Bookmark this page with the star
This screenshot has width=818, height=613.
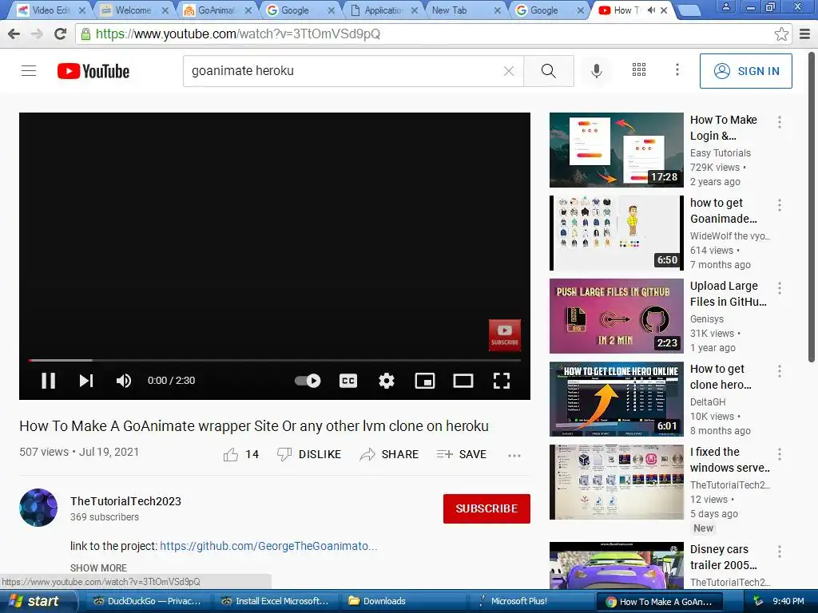click(x=781, y=34)
